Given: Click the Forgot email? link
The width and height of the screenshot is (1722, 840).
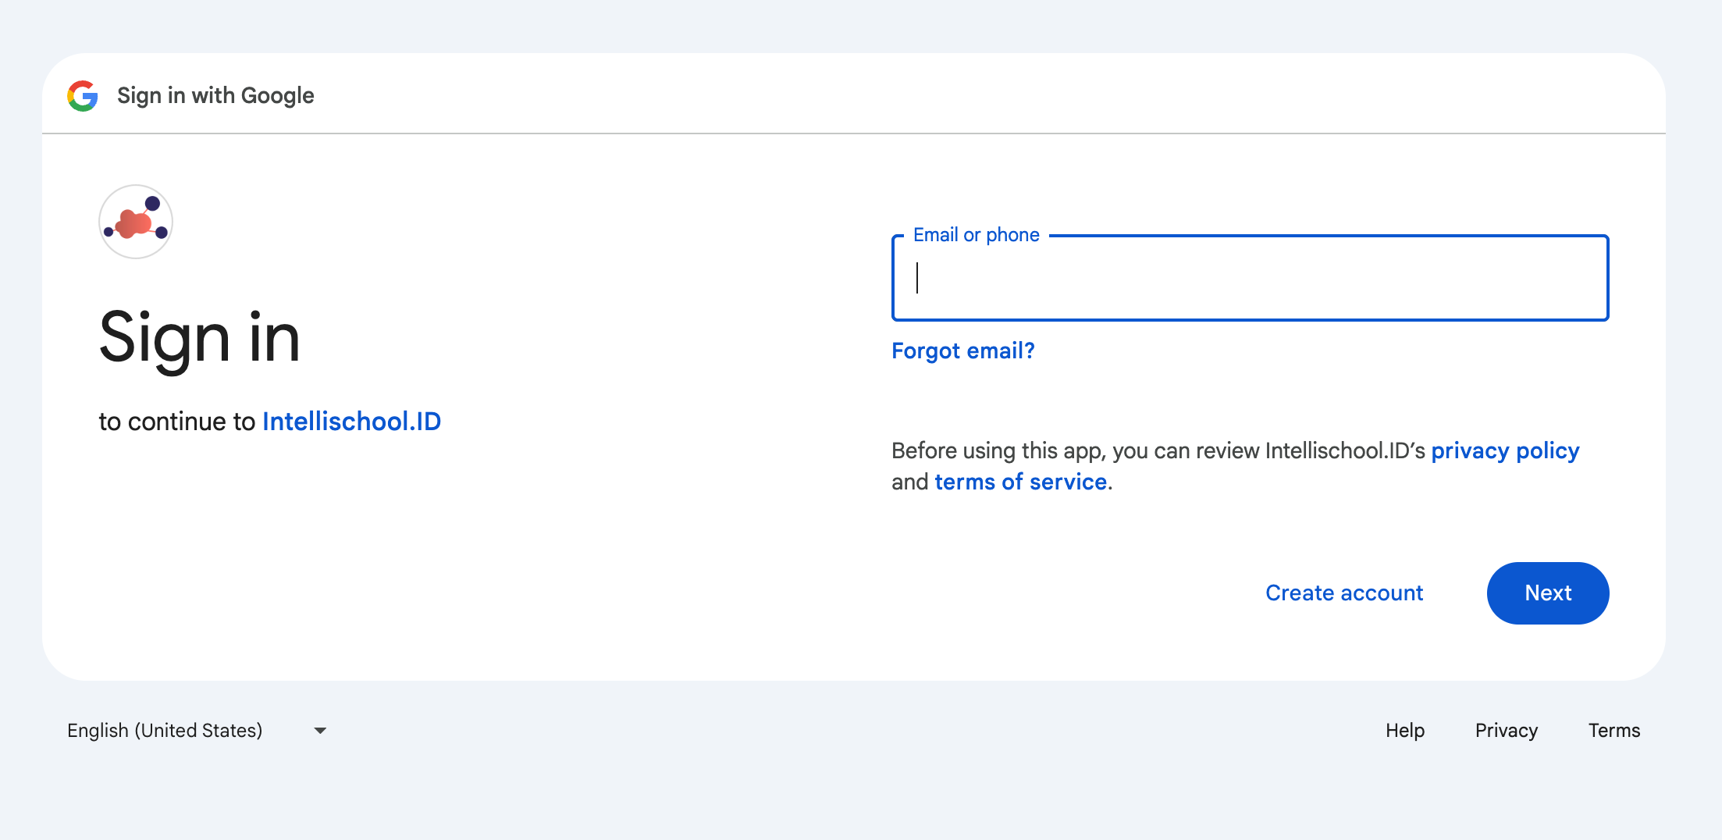Looking at the screenshot, I should (x=962, y=351).
